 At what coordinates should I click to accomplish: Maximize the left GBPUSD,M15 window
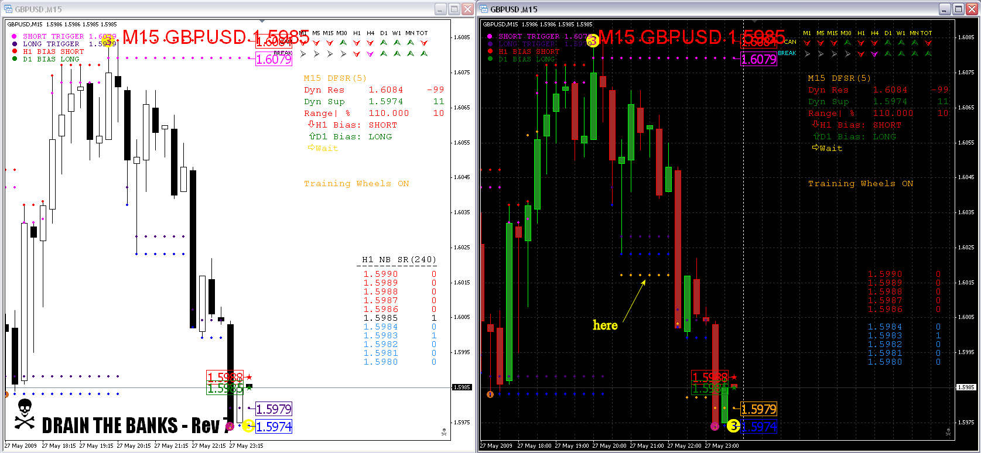click(454, 9)
